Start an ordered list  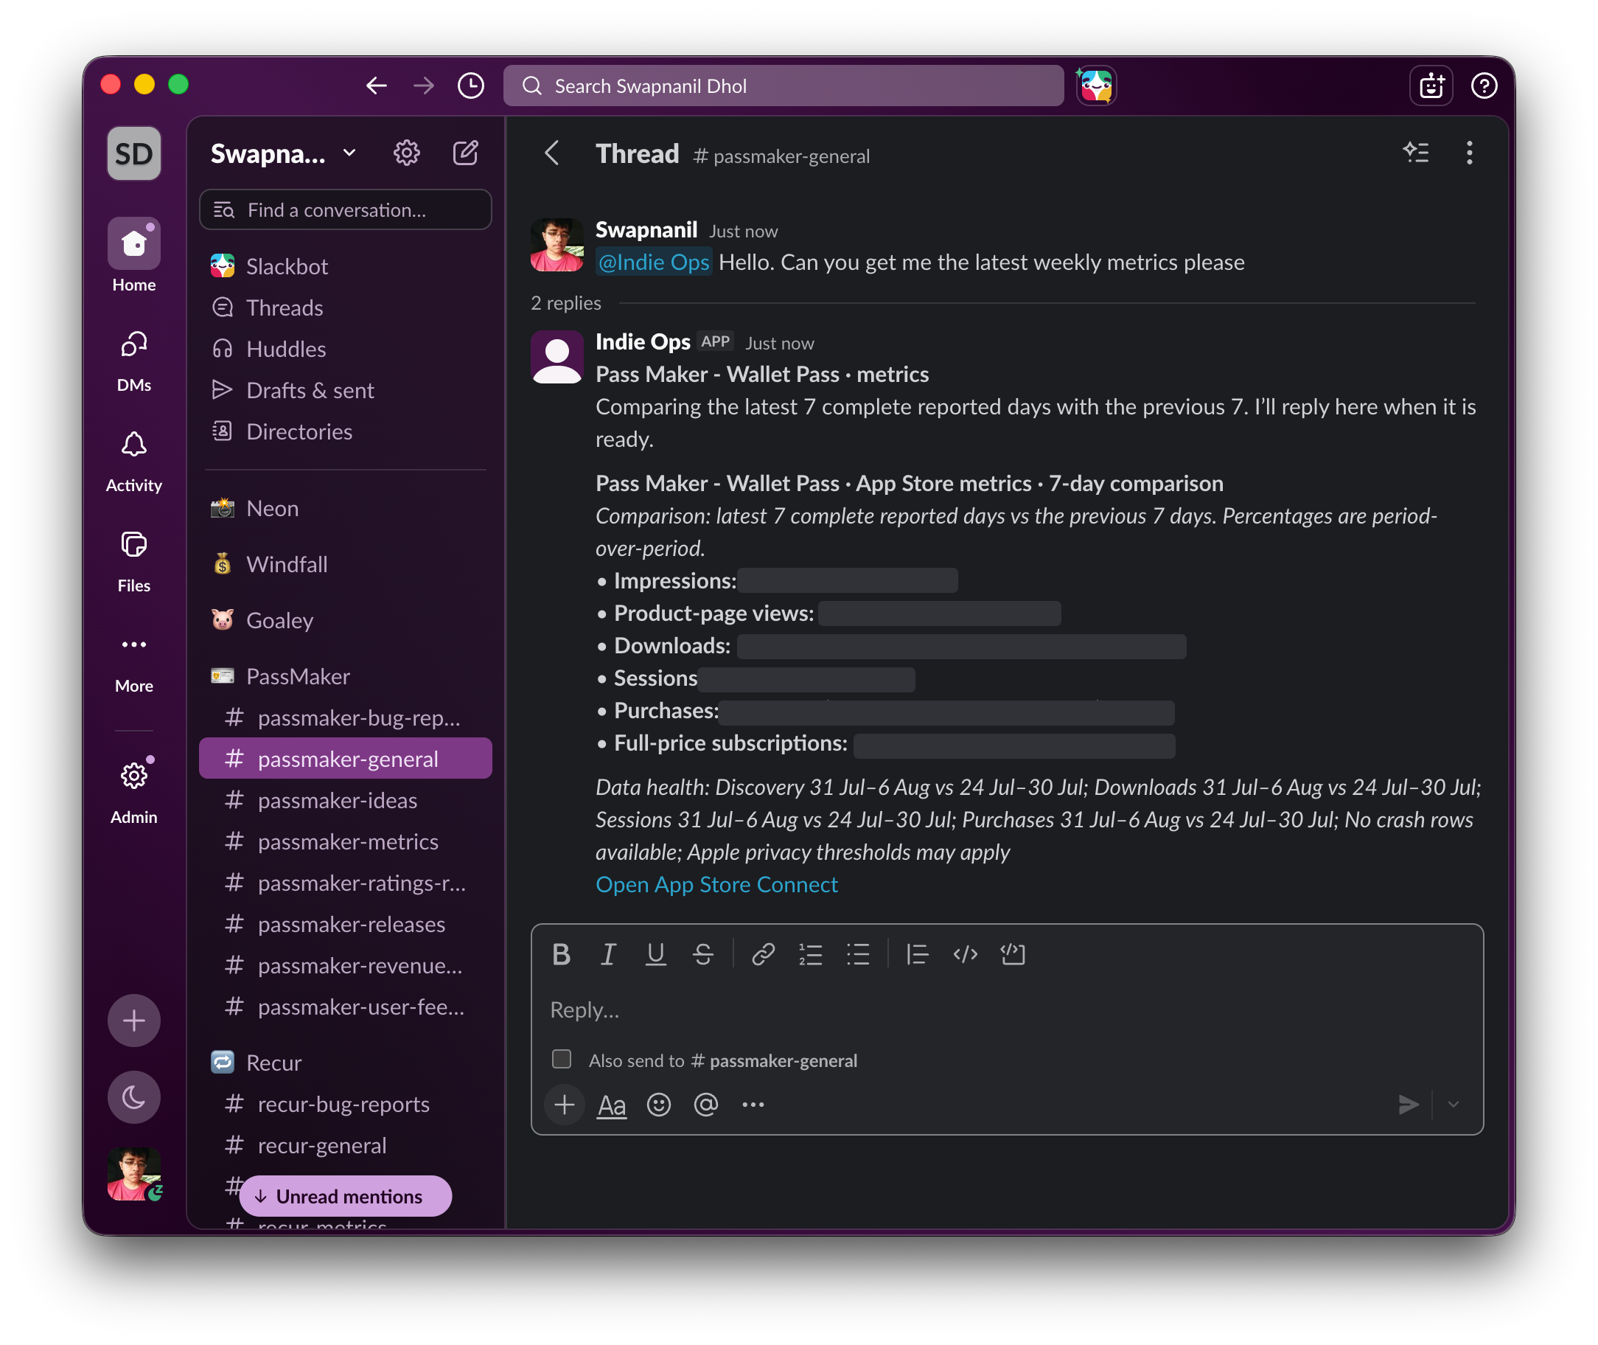(x=810, y=955)
